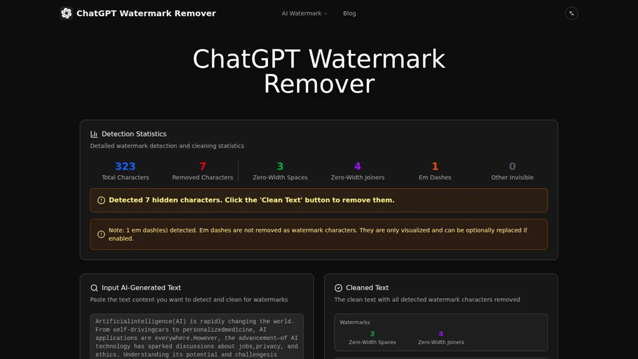Click the ChatGPT Watermark Remover logo icon

click(66, 12)
